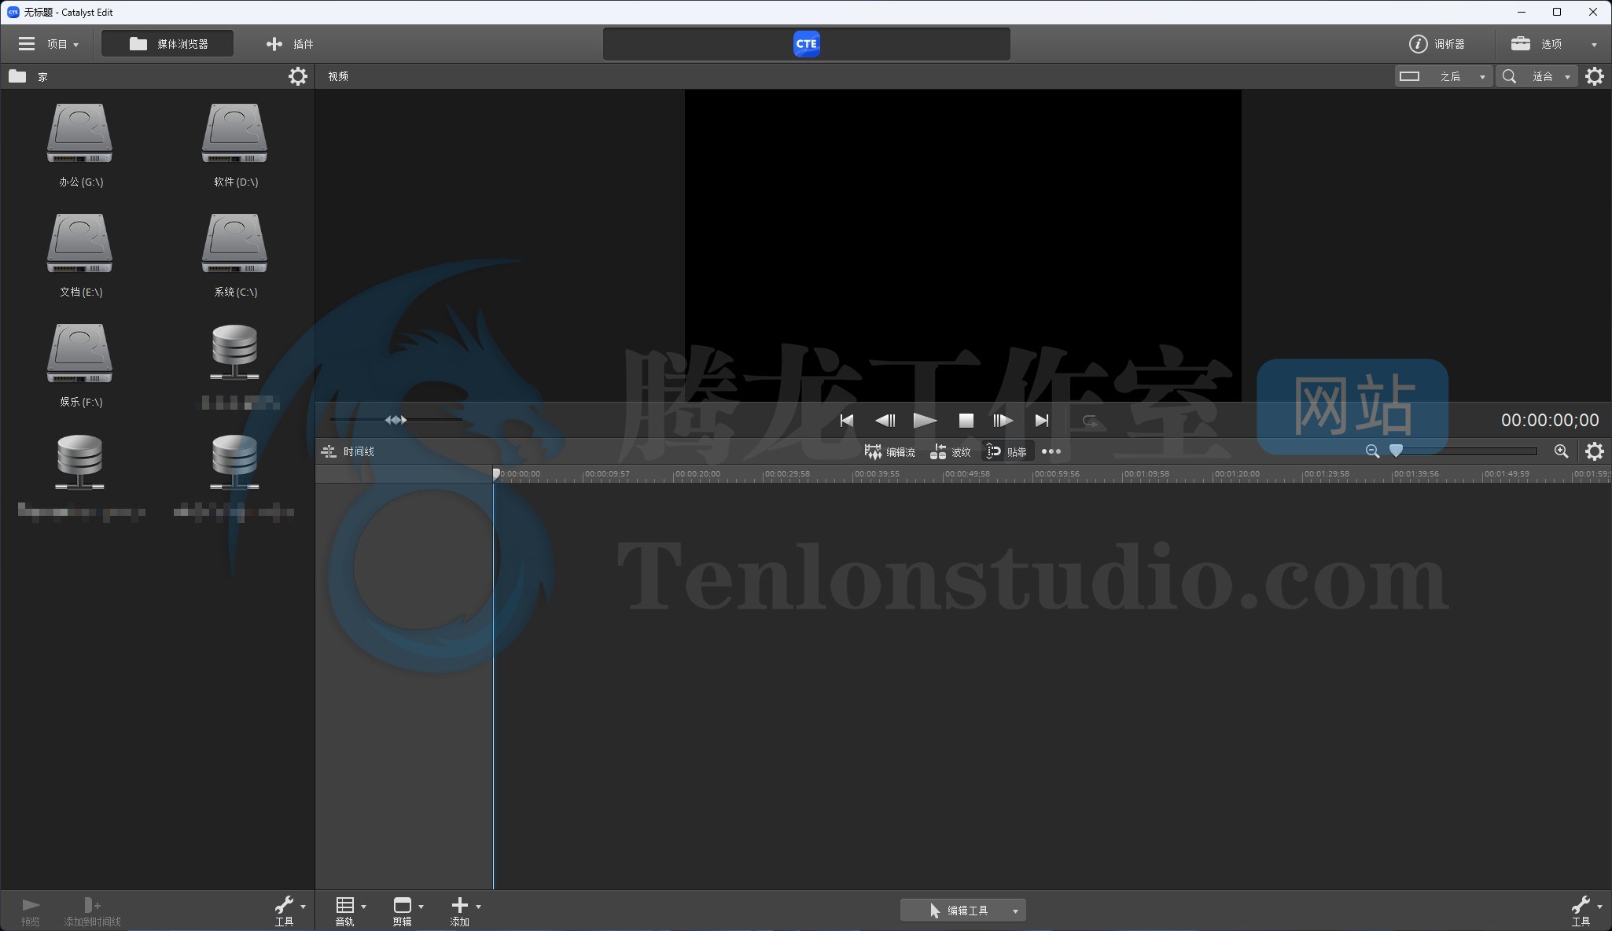Click ruler at 00:01:09:58
The height and width of the screenshot is (931, 1612).
(1146, 474)
